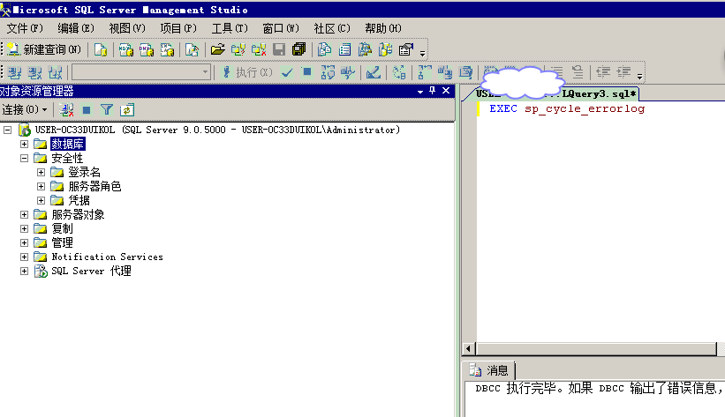Click the Disconnect icon in Object Explorer
Screen dimensions: 725x417
coord(67,109)
